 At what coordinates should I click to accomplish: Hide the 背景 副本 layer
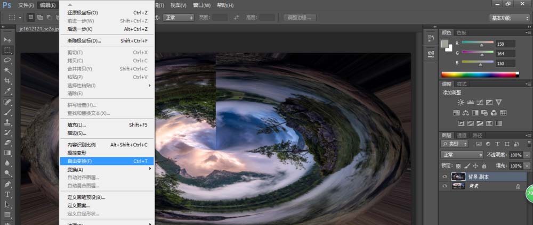[x=445, y=177]
